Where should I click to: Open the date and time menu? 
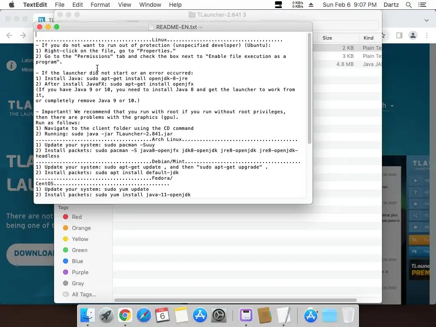[x=350, y=5]
